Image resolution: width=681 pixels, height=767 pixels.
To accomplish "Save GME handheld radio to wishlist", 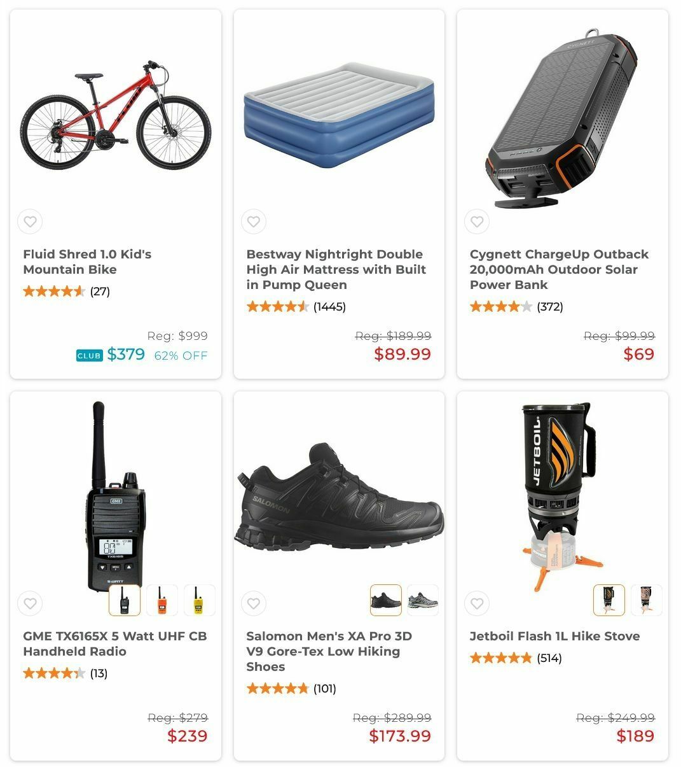I will coord(30,603).
